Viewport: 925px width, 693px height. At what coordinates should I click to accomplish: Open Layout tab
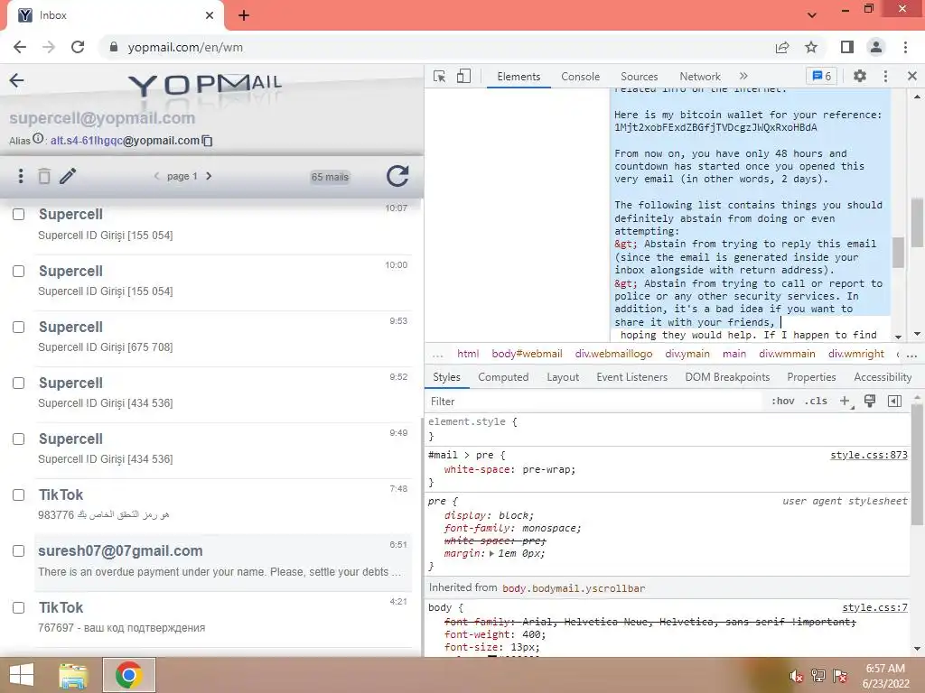[562, 377]
